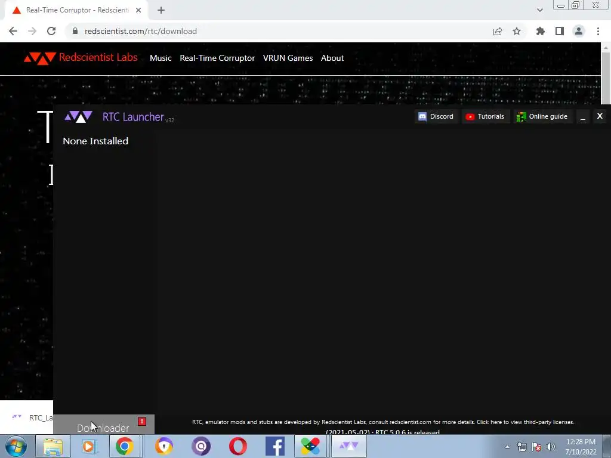
Task: Open the clock showing 12:28 PM
Action: [581, 447]
